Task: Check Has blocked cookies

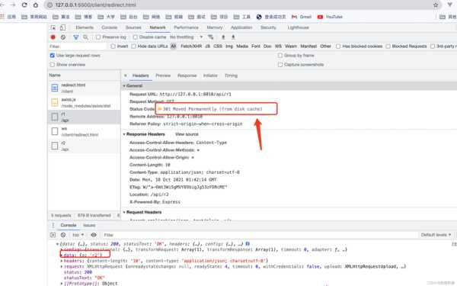Action: pyautogui.click(x=338, y=47)
